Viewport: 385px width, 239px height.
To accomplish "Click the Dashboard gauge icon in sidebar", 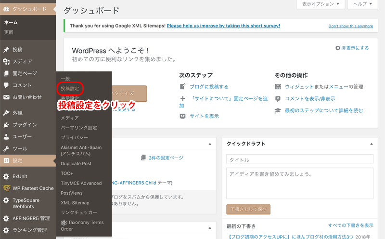I will (6, 9).
